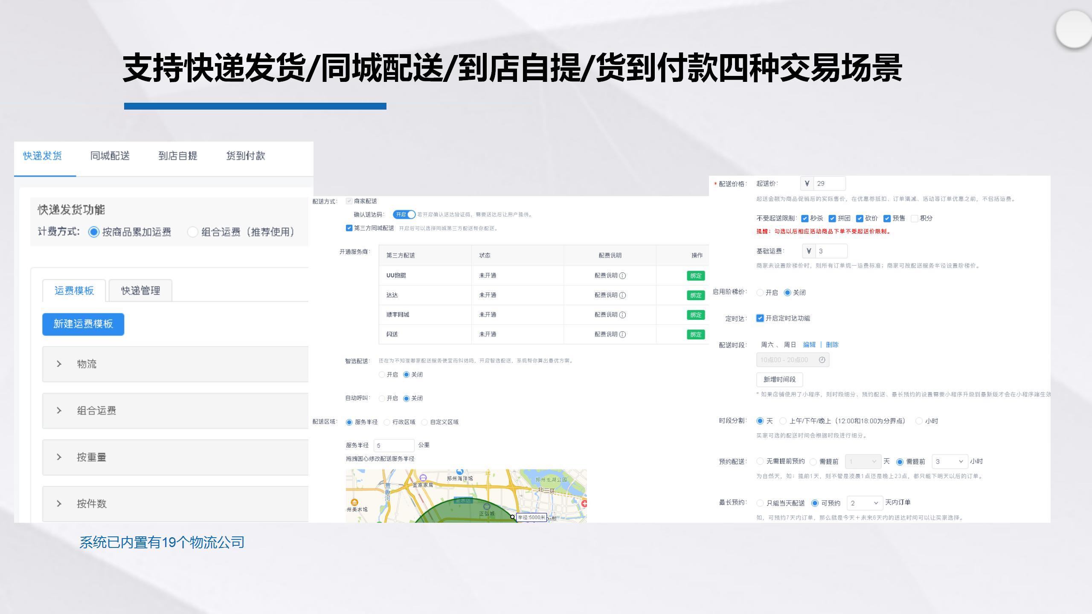Image resolution: width=1092 pixels, height=614 pixels.
Task: Click the 基础运费 amount input
Action: point(831,251)
